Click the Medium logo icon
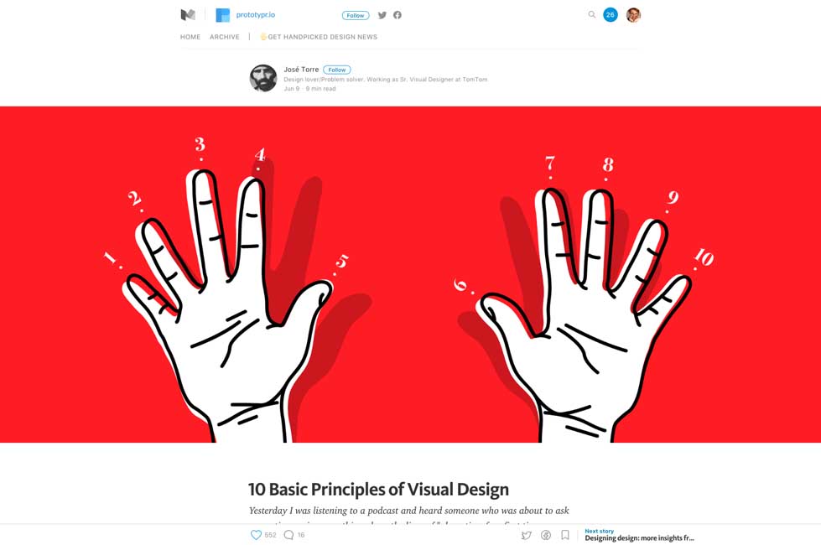Viewport: 821px width, 545px height. pos(188,15)
